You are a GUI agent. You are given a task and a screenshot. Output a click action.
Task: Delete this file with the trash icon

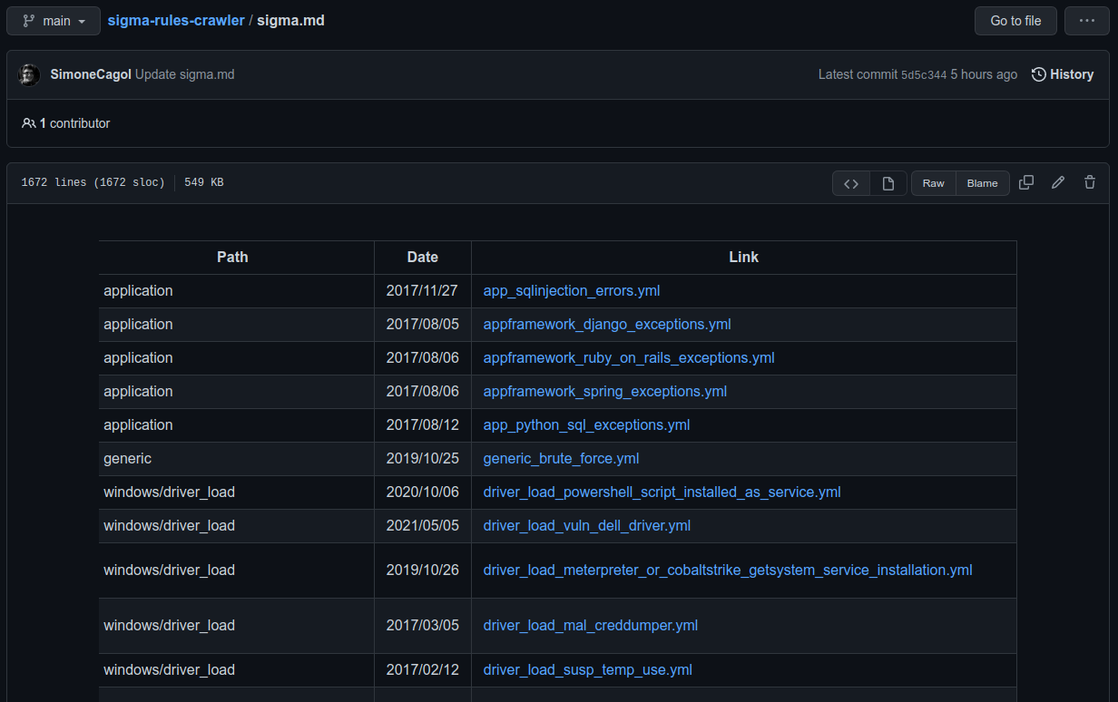(x=1090, y=182)
